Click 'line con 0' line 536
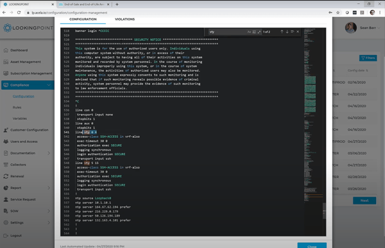 pos(84,110)
